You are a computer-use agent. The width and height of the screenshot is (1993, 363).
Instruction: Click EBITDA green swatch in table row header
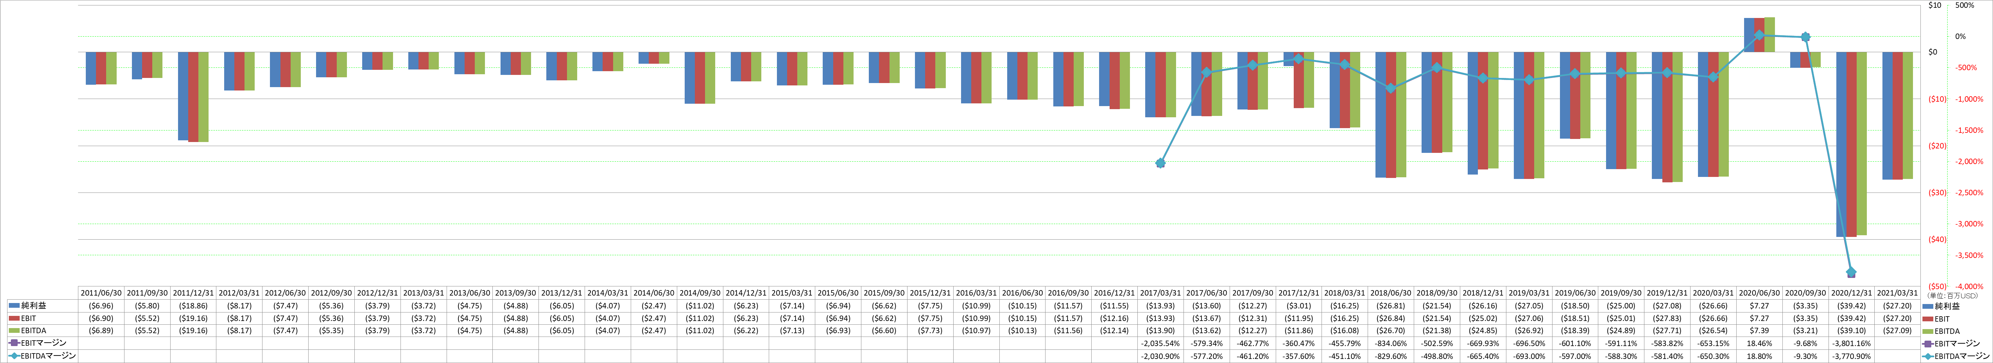(14, 330)
